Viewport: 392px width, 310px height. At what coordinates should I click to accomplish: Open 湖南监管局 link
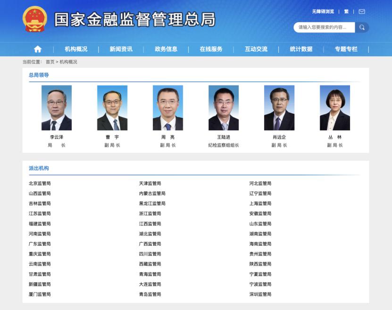point(260,234)
